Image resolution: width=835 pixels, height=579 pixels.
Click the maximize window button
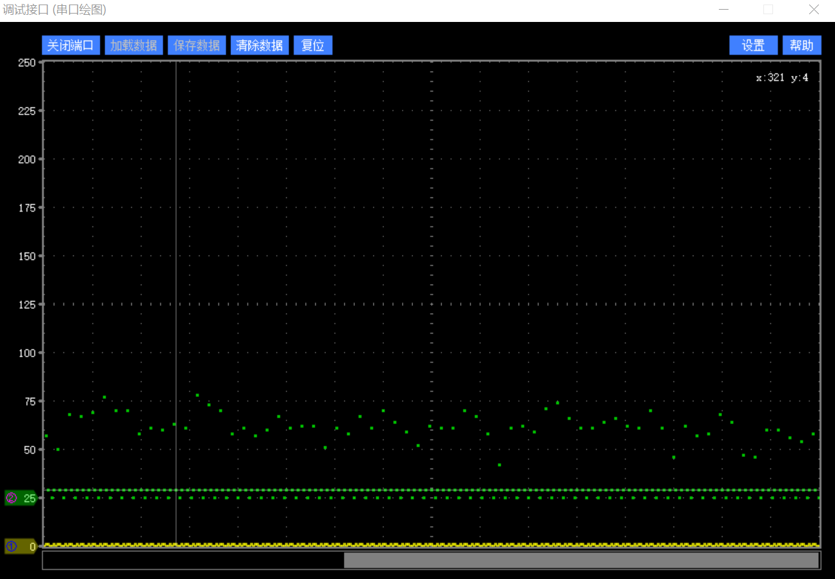768,10
